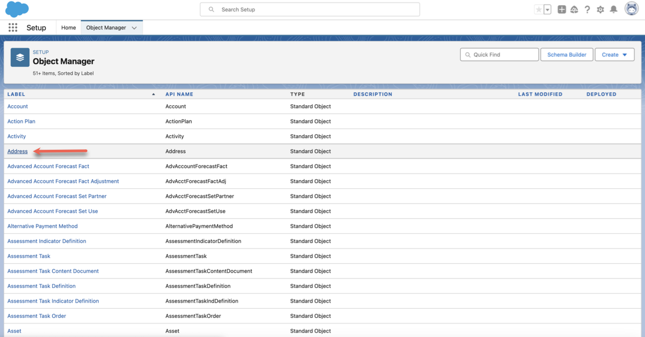Select the Object Manager tab
The width and height of the screenshot is (645, 337).
(x=106, y=28)
